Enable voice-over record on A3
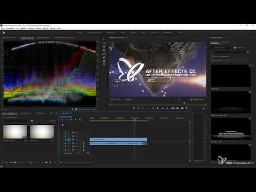Image resolution: width=256 pixels, height=192 pixels. coord(84,150)
